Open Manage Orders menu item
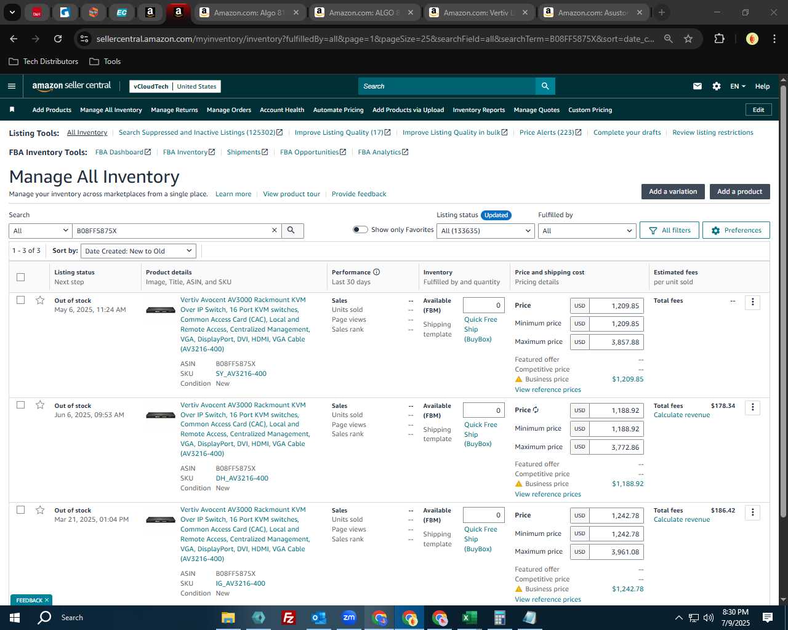 pos(229,110)
